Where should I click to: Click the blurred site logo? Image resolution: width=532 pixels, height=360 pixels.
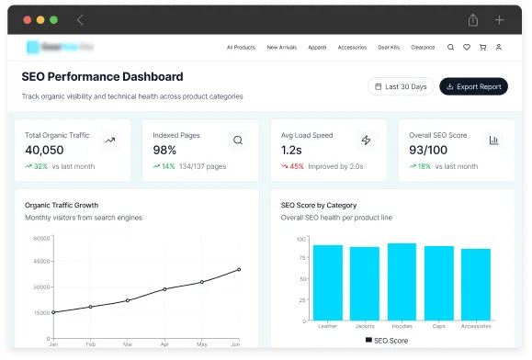click(60, 47)
